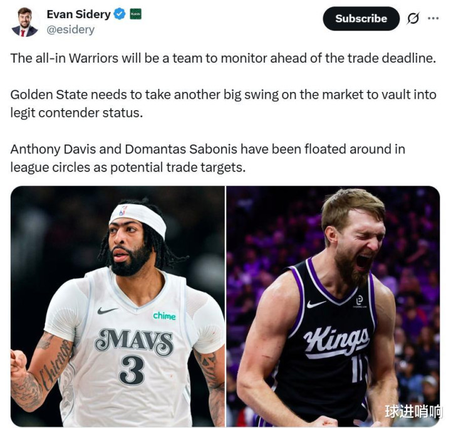The width and height of the screenshot is (451, 428).
Task: Click the number 3 on Mavs jersey
Action: [x=132, y=370]
